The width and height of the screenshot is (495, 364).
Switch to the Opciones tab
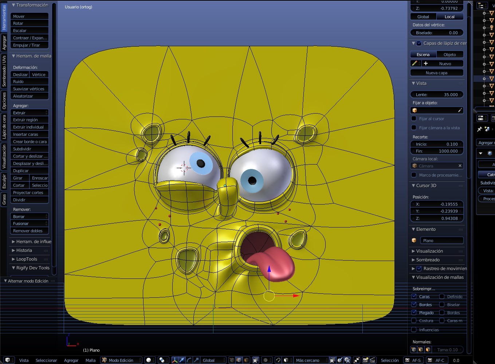click(x=4, y=100)
